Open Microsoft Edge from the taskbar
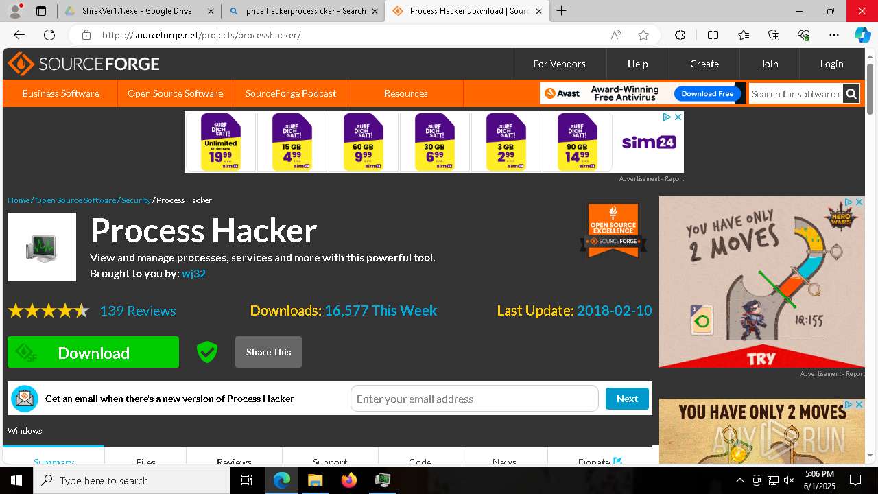878x494 pixels. coord(282,480)
